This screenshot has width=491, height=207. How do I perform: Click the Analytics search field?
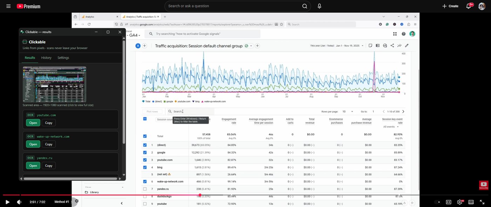(x=203, y=34)
